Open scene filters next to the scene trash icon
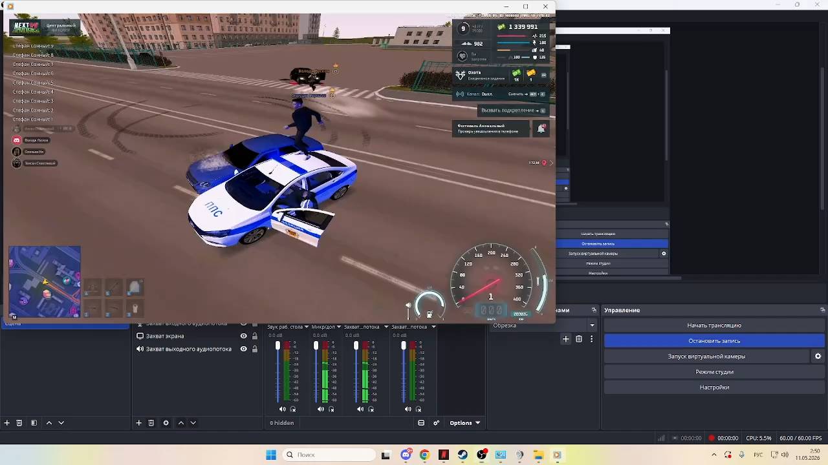 click(x=34, y=423)
